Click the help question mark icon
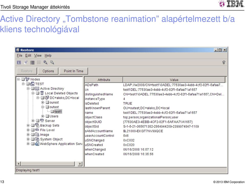 coord(224,62)
